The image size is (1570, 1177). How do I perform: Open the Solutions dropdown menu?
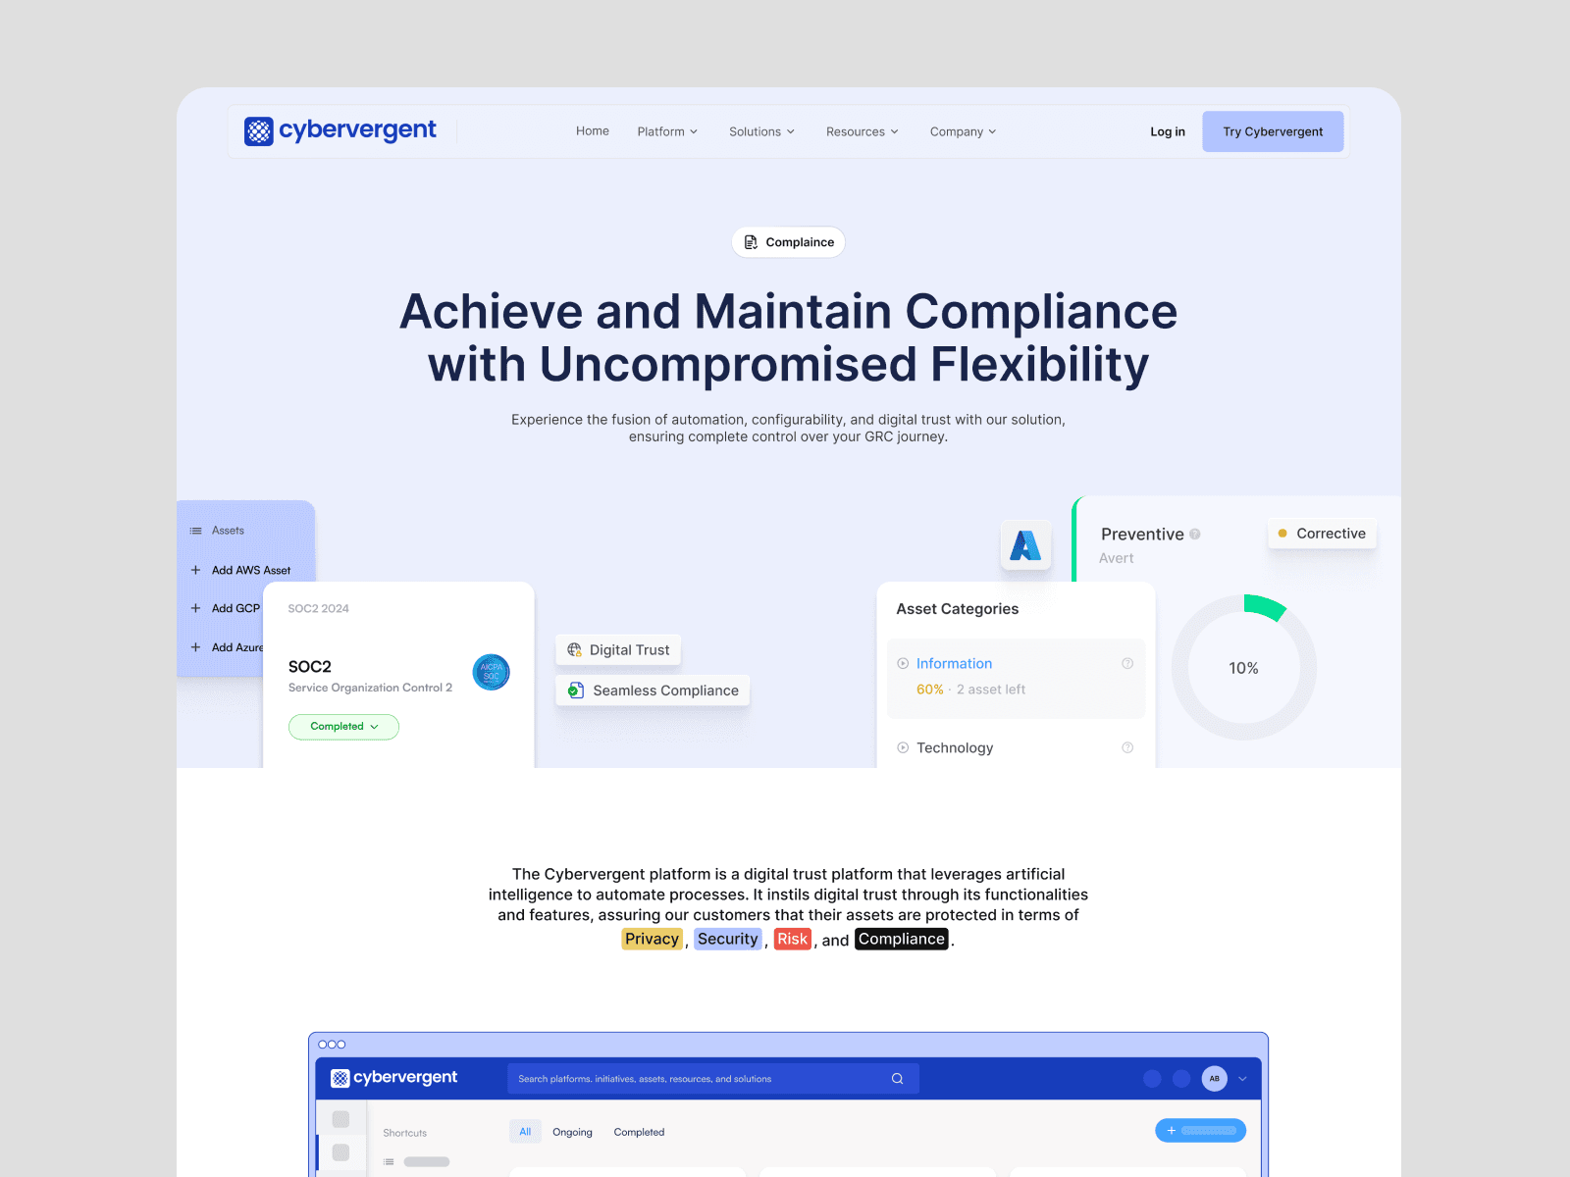click(x=762, y=131)
